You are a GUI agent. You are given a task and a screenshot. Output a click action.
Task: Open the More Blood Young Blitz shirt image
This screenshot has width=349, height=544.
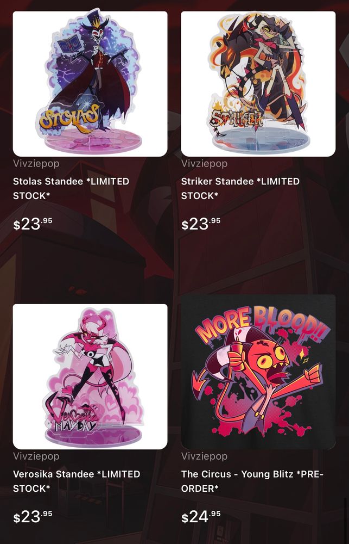coord(258,372)
